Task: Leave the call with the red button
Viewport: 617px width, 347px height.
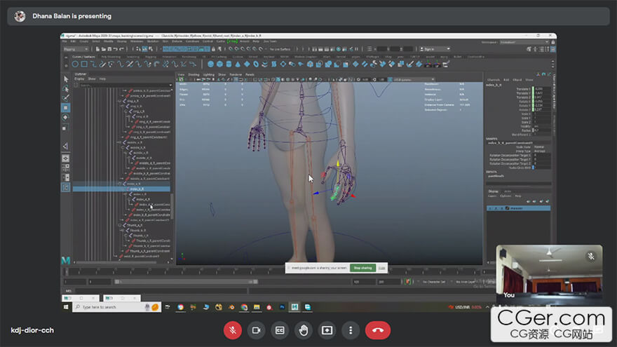Action: point(378,330)
